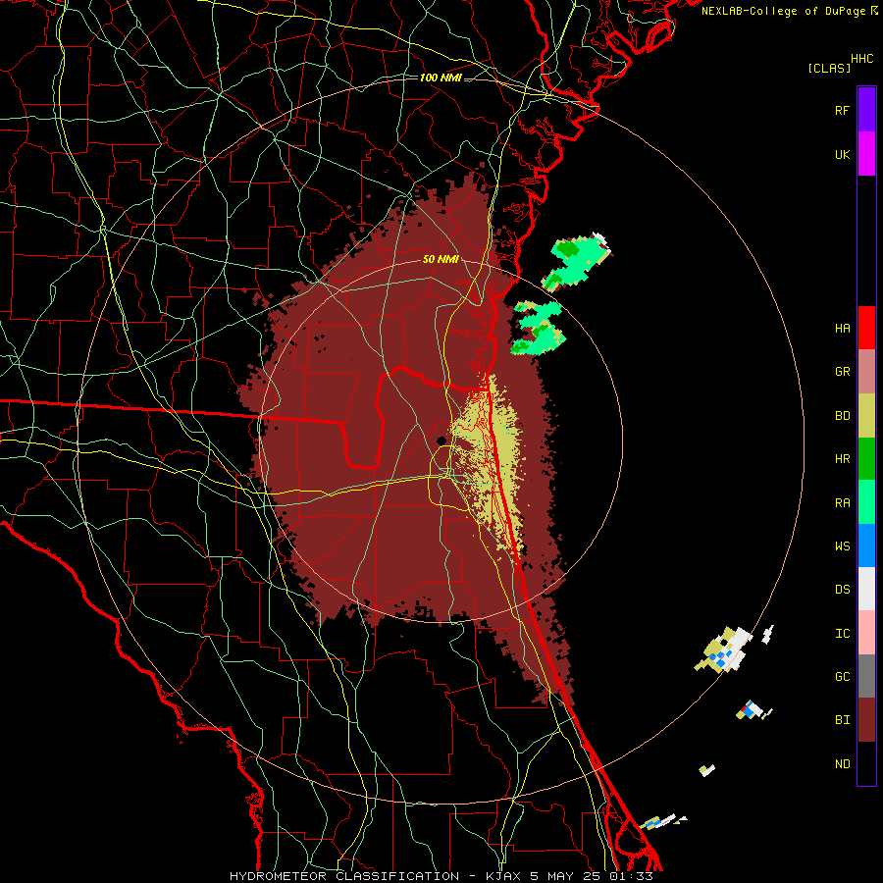The height and width of the screenshot is (883, 883).
Task: Click the 01:33 scan time text
Action: click(x=633, y=876)
